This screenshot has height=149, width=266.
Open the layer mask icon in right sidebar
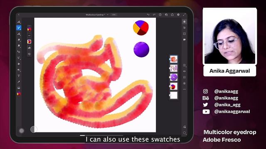click(x=185, y=77)
